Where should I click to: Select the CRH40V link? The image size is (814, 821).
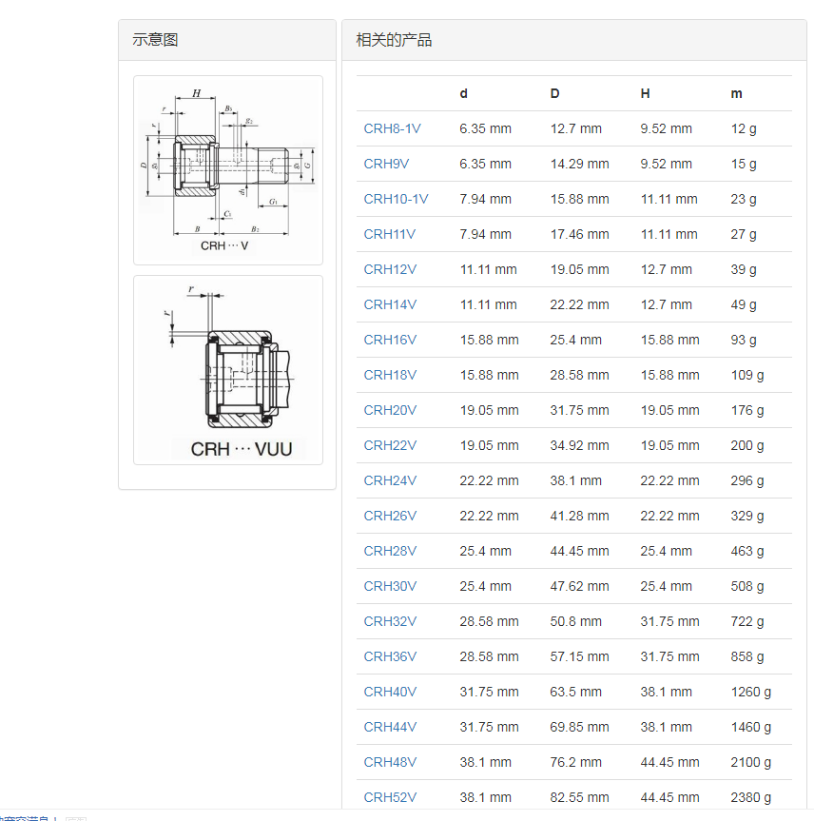(x=390, y=692)
